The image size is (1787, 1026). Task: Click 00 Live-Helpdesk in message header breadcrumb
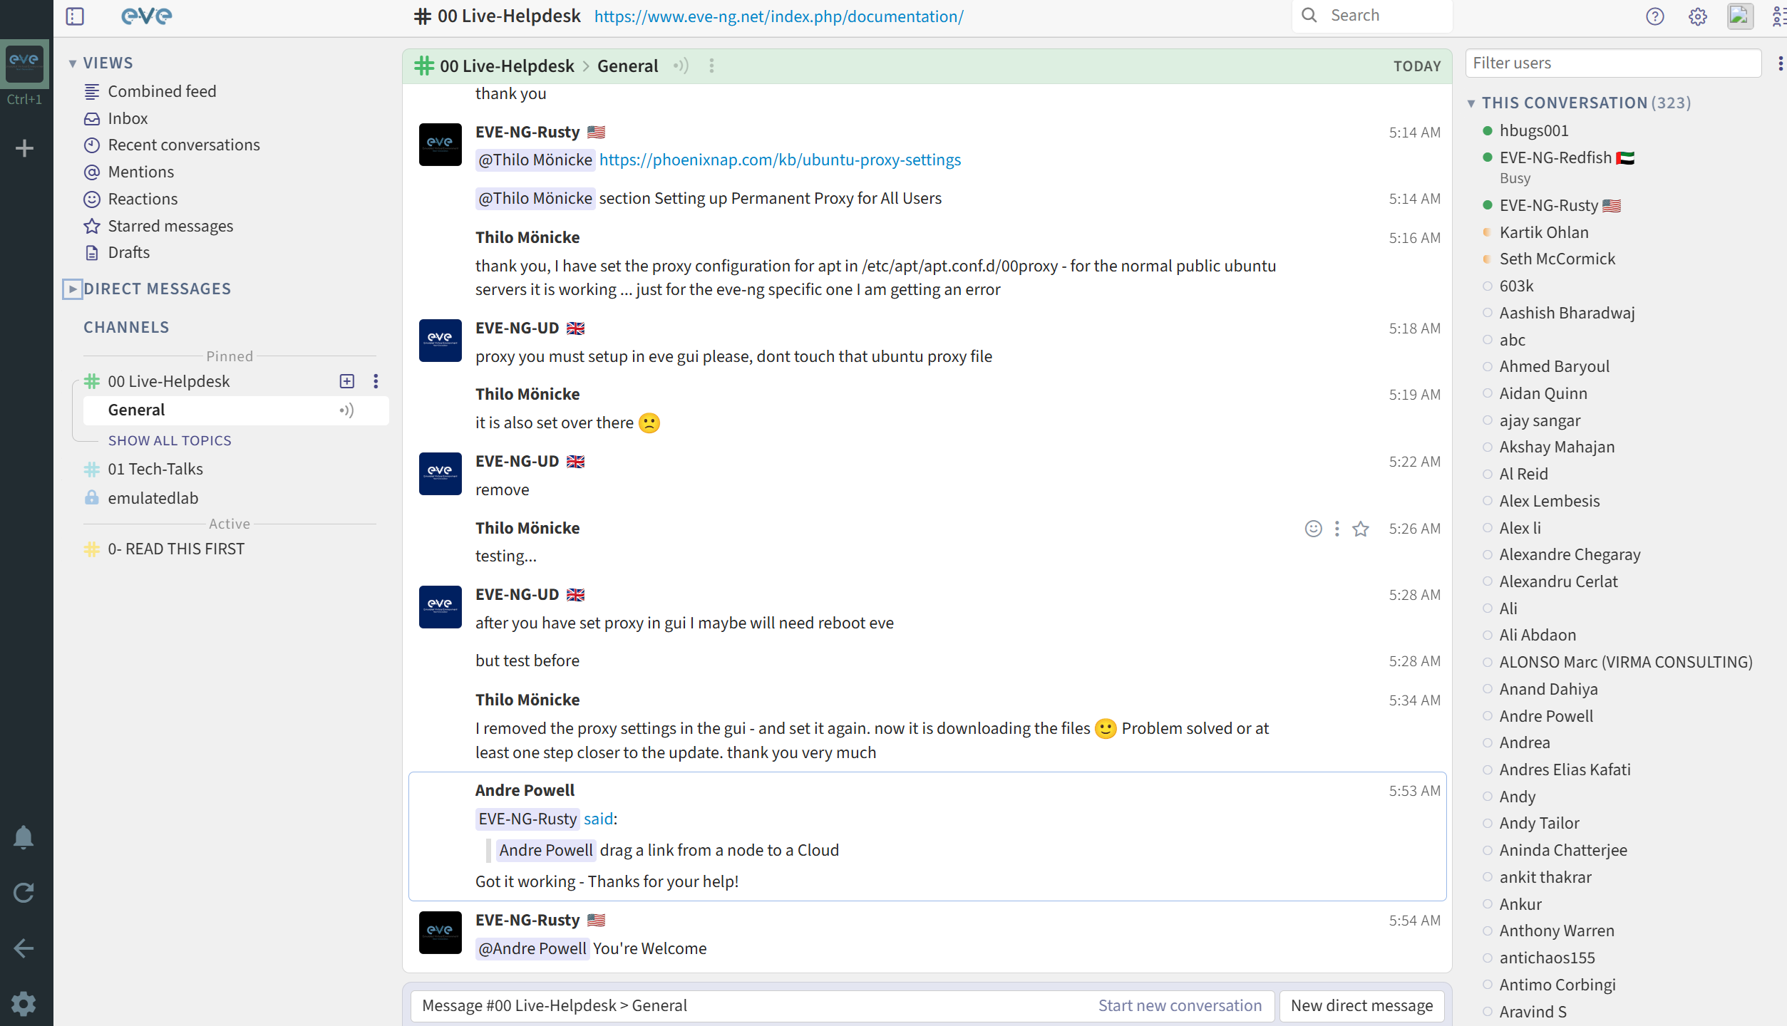pyautogui.click(x=507, y=66)
